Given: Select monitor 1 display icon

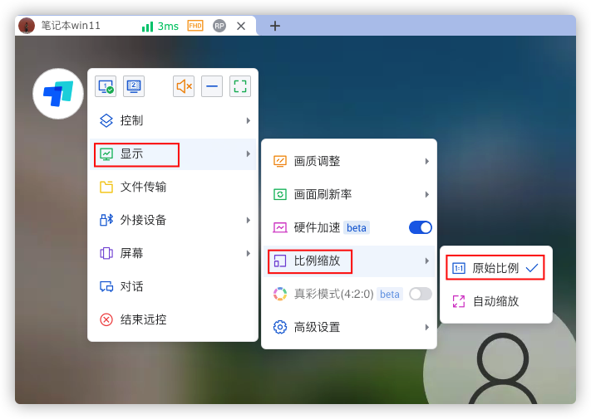Looking at the screenshot, I should (x=106, y=86).
